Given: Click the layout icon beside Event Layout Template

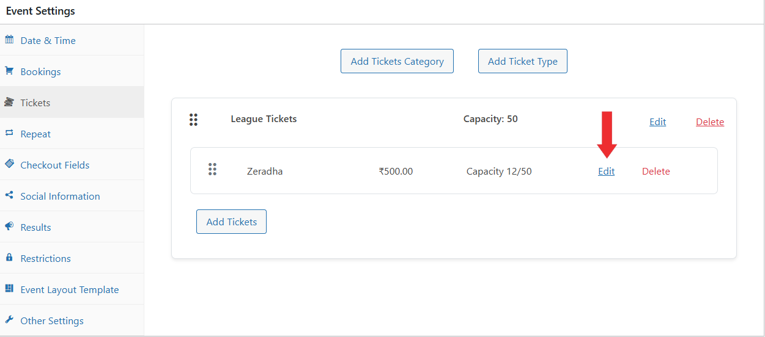Looking at the screenshot, I should coord(9,289).
